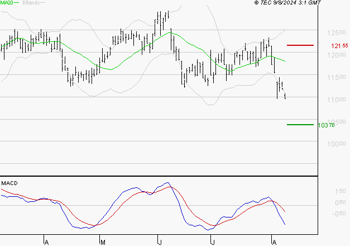Viewport: 350px width, 246px height.
Task: Select the 11000 price axis label
Action: 337,100
